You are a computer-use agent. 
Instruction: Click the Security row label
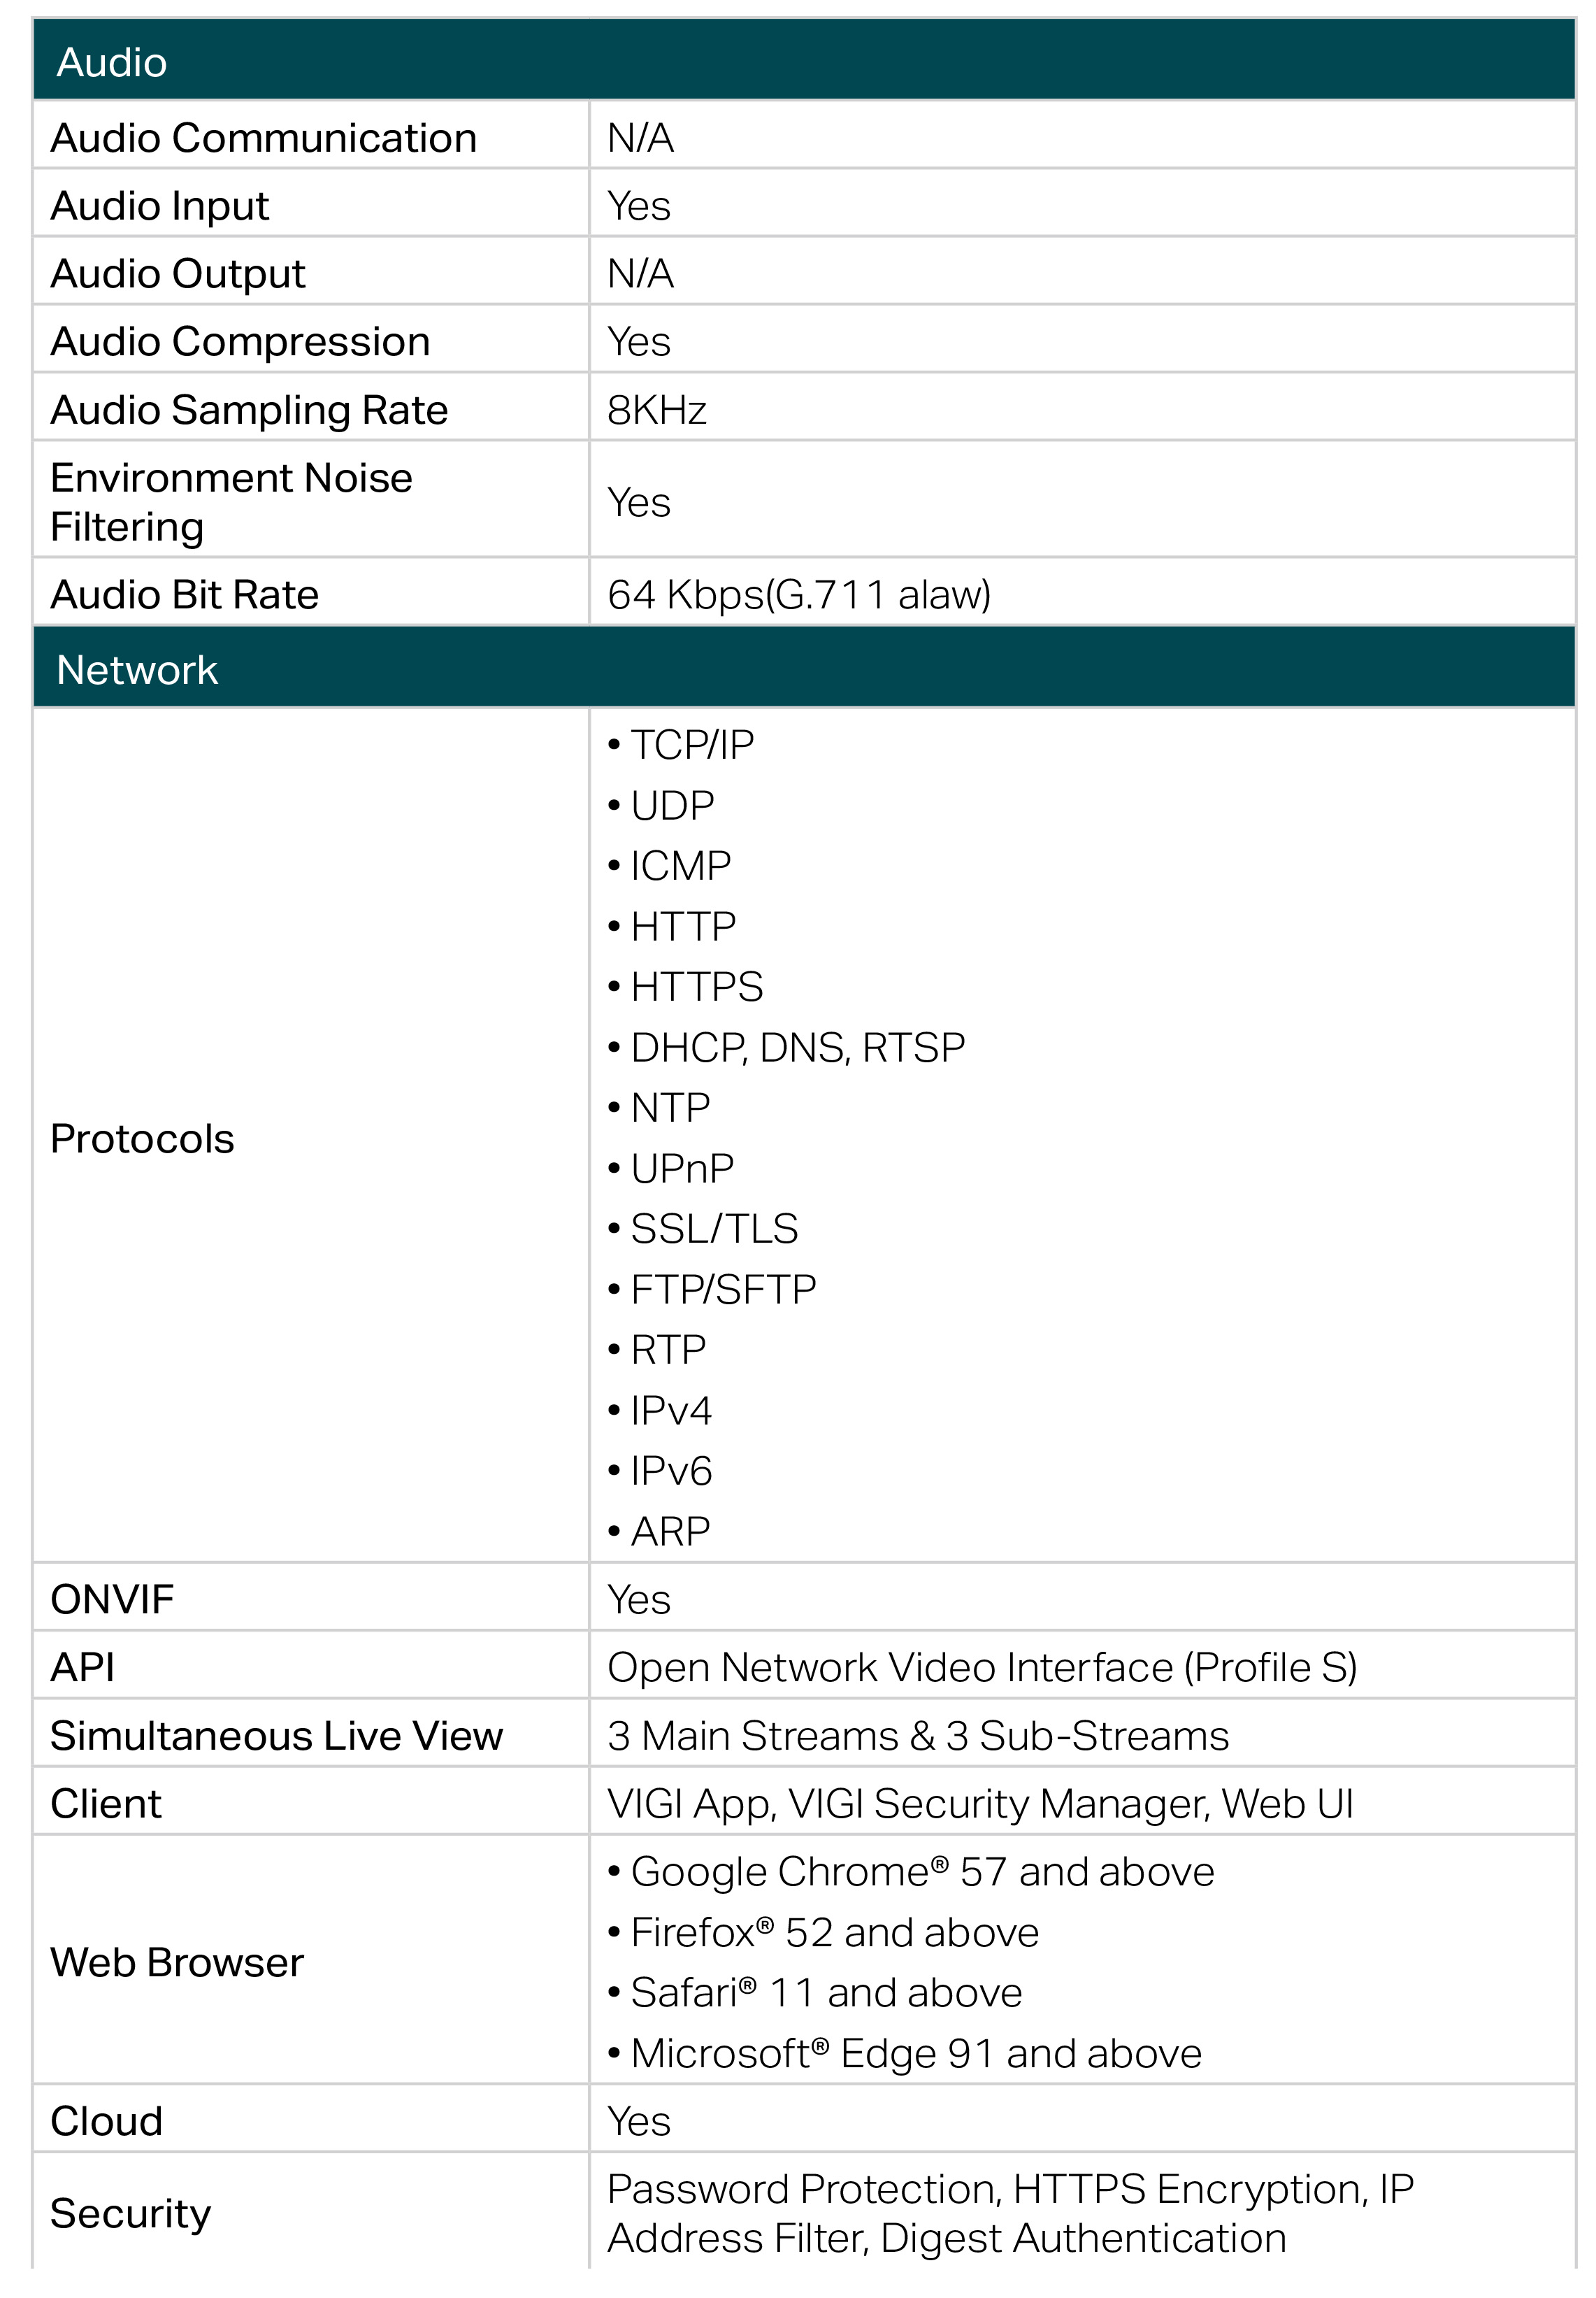coord(131,2214)
